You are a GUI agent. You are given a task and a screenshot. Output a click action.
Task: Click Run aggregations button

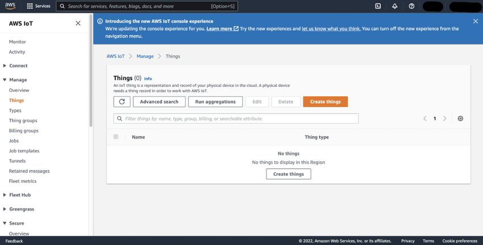point(215,102)
